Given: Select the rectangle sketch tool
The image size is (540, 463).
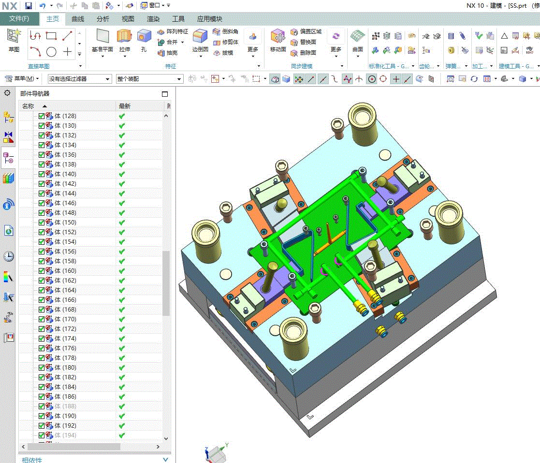Looking at the screenshot, I should (51, 35).
